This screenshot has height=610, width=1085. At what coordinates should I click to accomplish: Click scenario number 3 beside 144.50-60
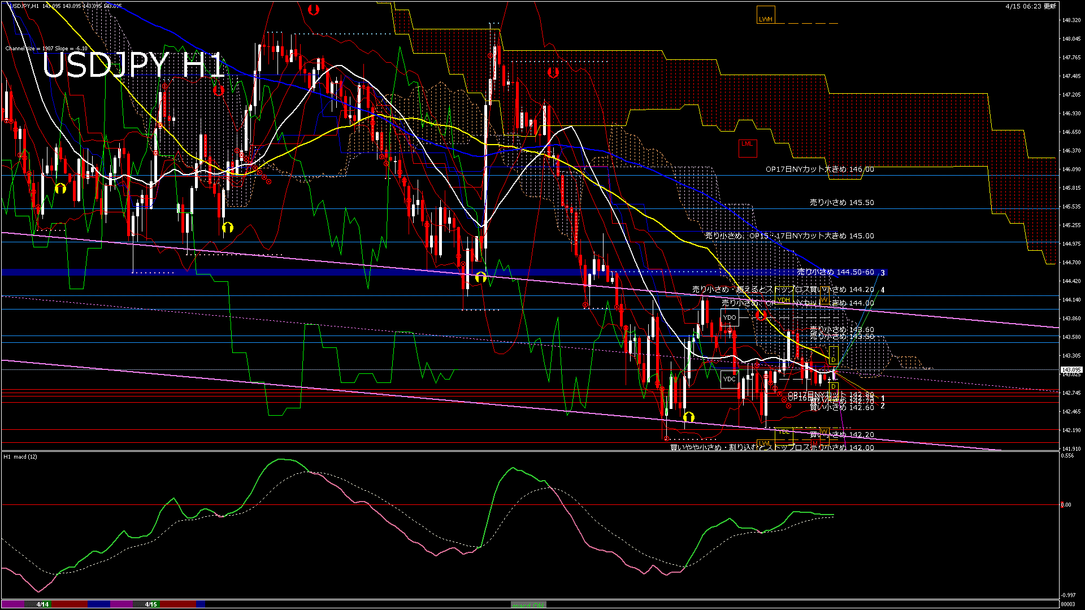click(883, 273)
